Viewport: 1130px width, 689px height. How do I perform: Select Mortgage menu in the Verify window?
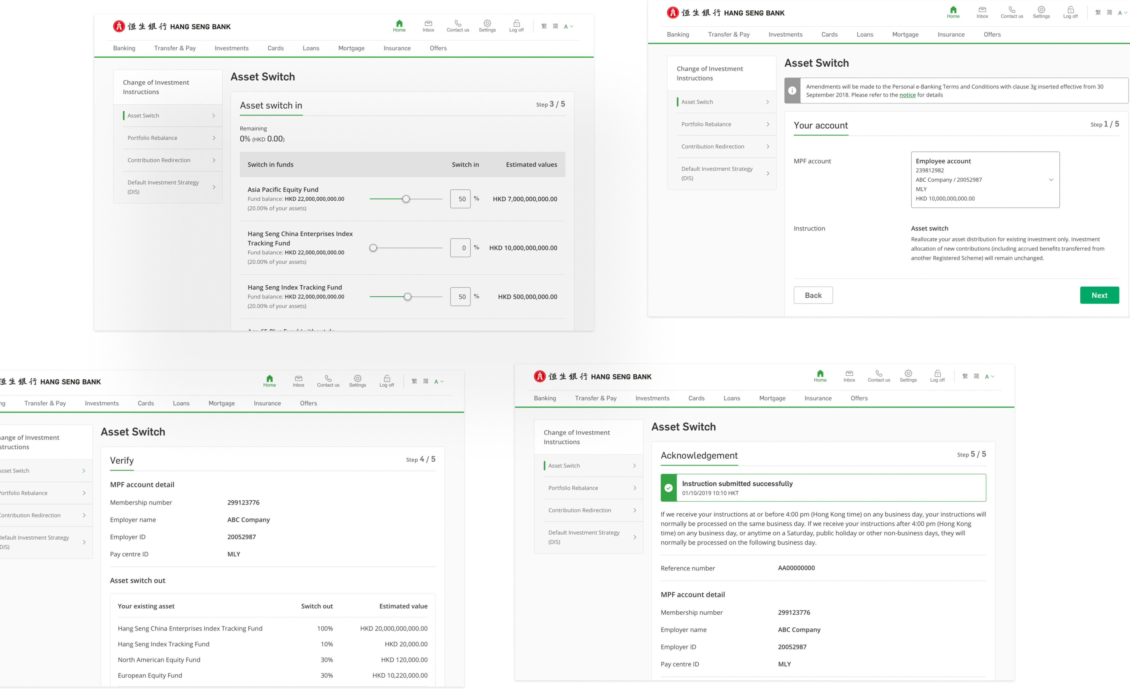(222, 403)
